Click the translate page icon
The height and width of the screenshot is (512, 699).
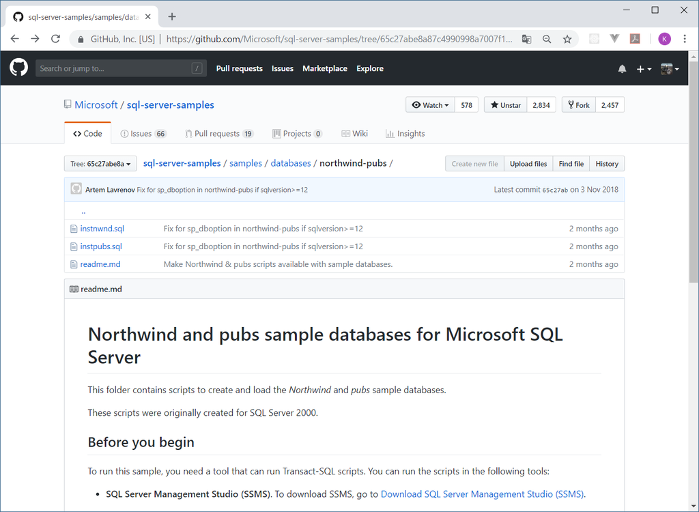526,39
